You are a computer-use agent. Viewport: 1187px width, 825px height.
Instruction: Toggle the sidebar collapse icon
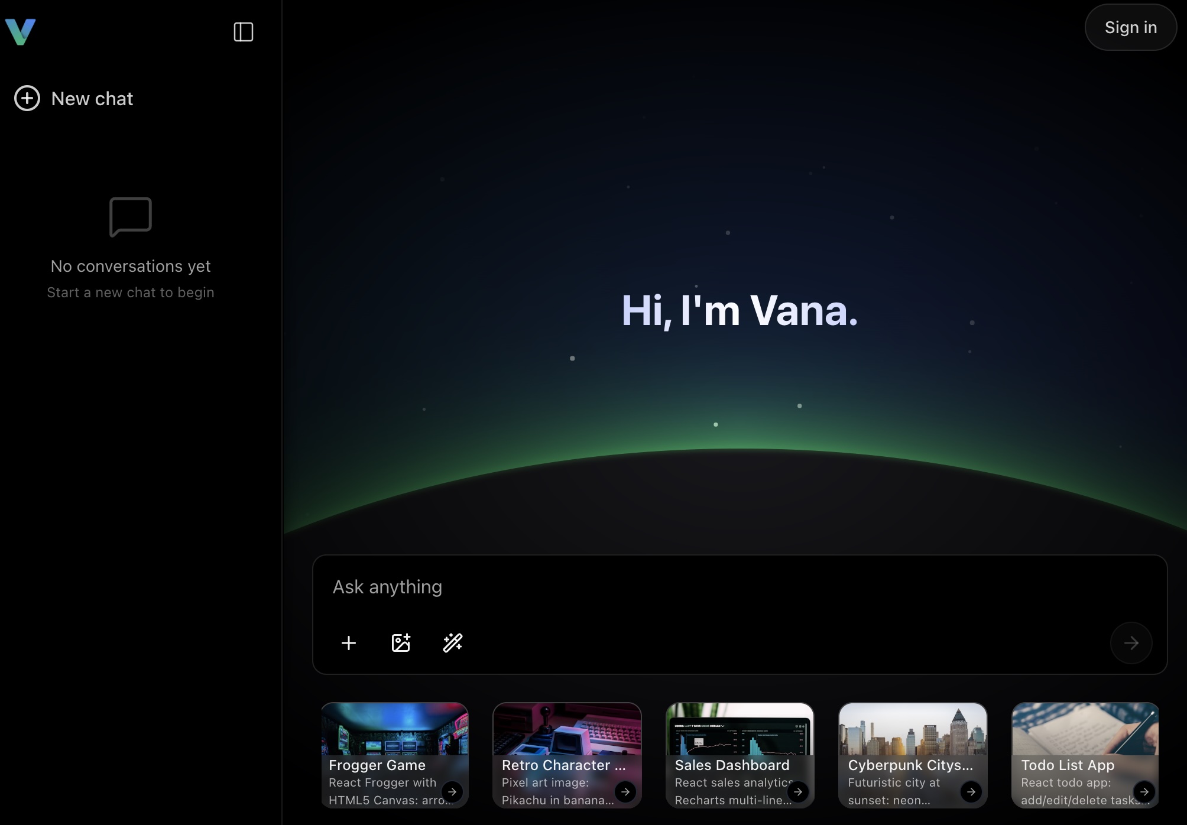[243, 32]
